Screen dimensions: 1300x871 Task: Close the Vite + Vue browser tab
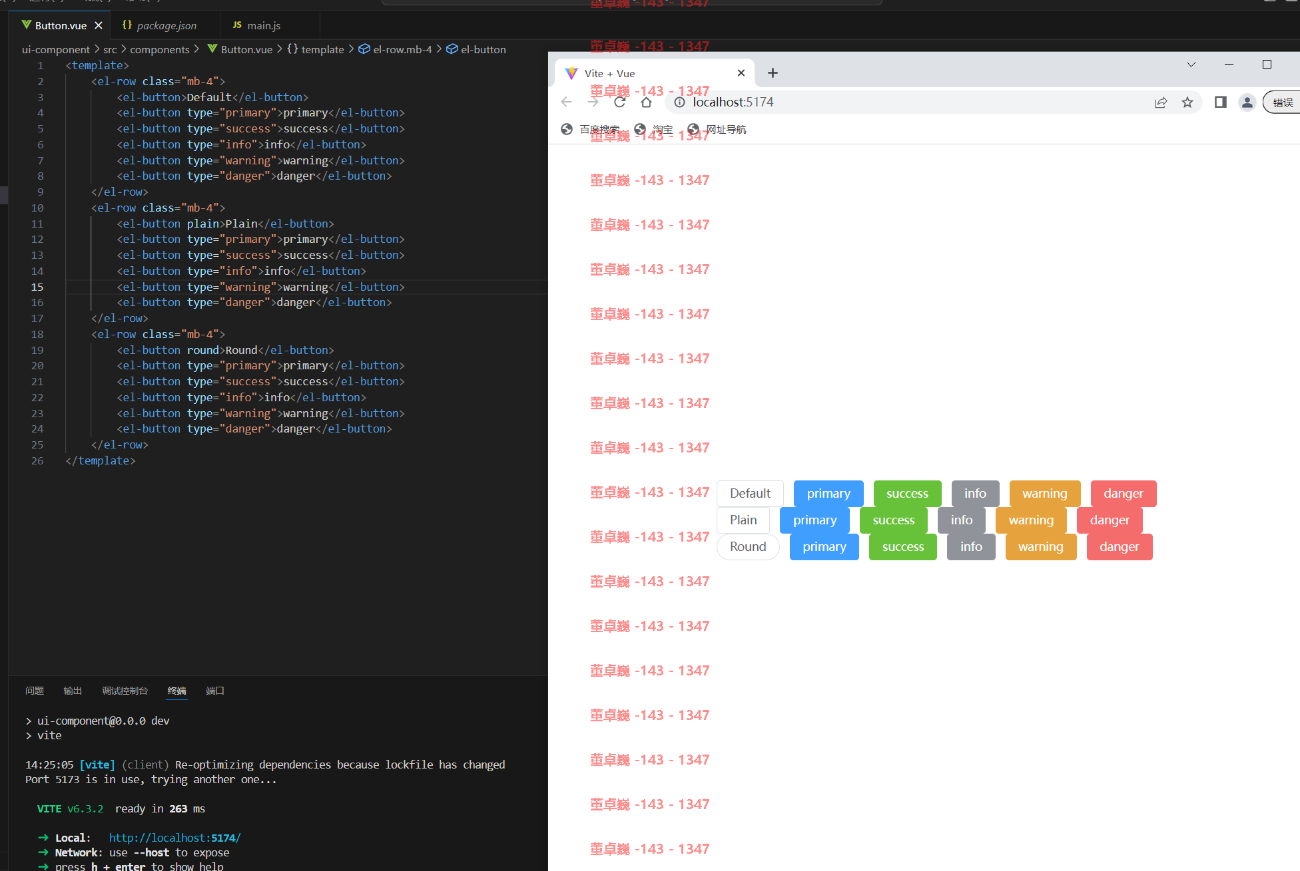click(x=741, y=73)
